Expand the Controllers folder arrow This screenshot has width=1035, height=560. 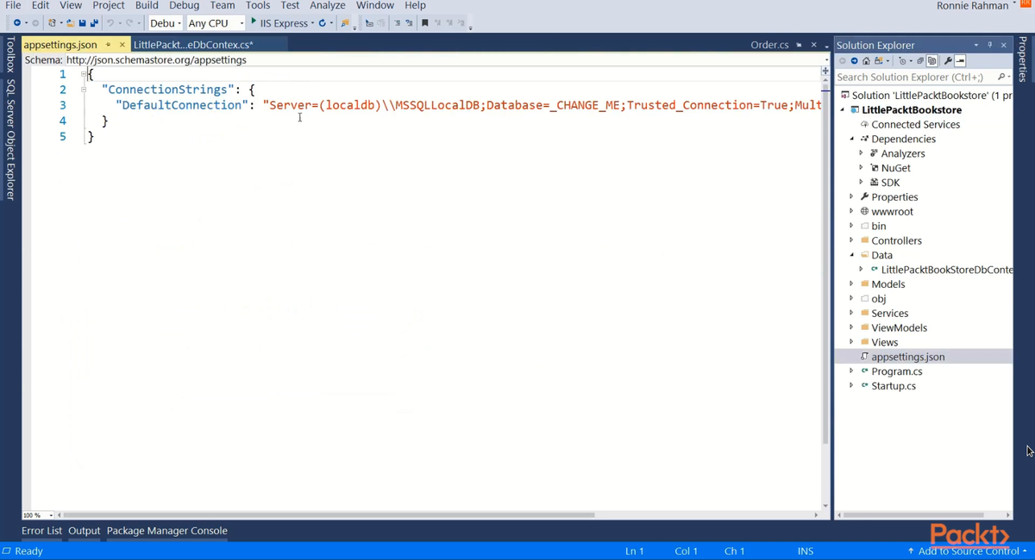(x=852, y=240)
